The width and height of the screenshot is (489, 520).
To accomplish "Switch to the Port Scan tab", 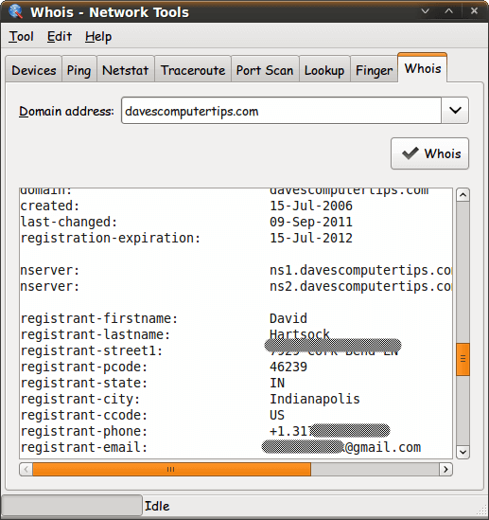I will click(265, 70).
